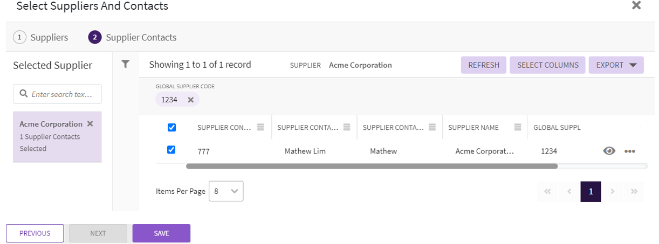Remove Acme Corporation from selected suppliers
Viewport: 659px width, 244px height.
[90, 124]
